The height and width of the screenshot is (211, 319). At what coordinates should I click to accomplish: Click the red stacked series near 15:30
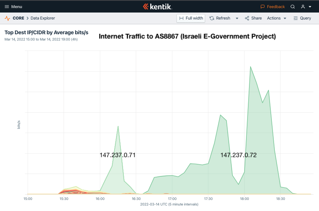70,191
